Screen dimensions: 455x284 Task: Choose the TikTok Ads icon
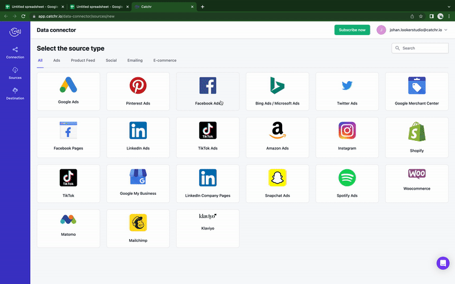208,131
